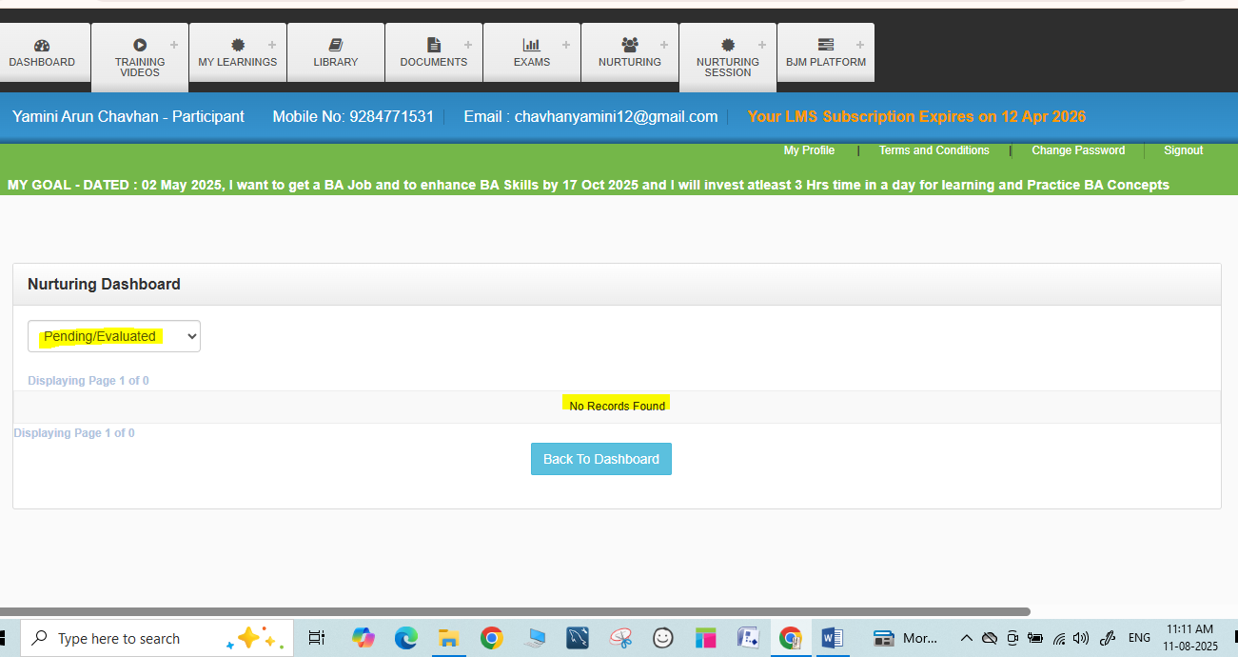Click the Back To Dashboard button
Screen dimensions: 1238x657
pyautogui.click(x=600, y=459)
